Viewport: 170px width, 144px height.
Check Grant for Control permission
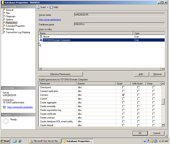[123, 99]
